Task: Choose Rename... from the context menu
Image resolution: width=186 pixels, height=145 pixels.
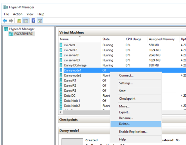Action: (136, 118)
